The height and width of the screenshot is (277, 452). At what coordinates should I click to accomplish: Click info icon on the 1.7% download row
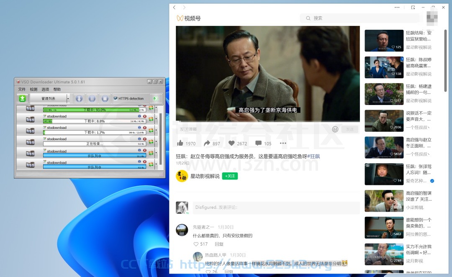point(139,127)
